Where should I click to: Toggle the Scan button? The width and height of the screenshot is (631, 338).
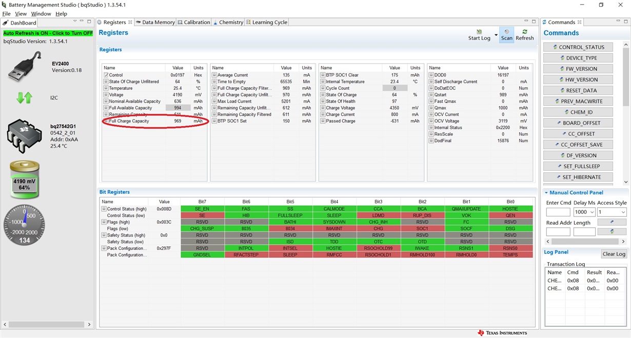(506, 35)
